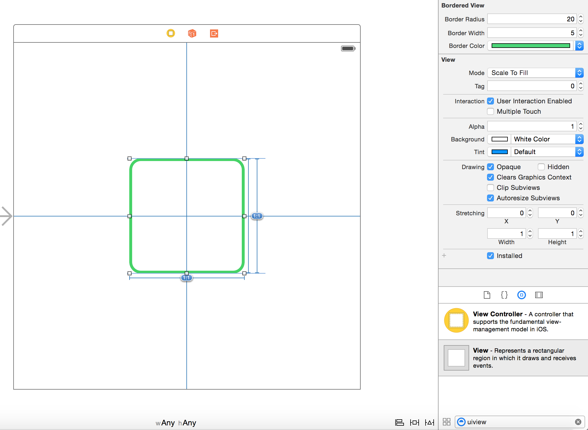Click the green Border Color swatch
The width and height of the screenshot is (588, 430).
click(531, 46)
